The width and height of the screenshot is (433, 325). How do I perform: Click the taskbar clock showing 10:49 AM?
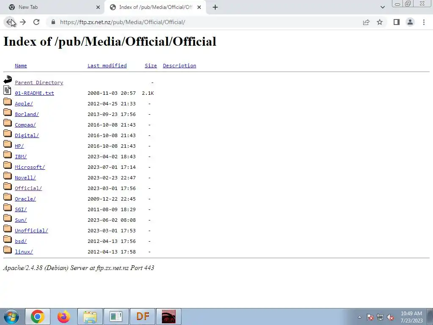click(411, 317)
